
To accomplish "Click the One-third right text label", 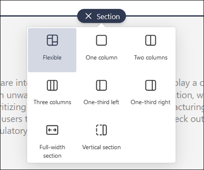I will 150,102.
